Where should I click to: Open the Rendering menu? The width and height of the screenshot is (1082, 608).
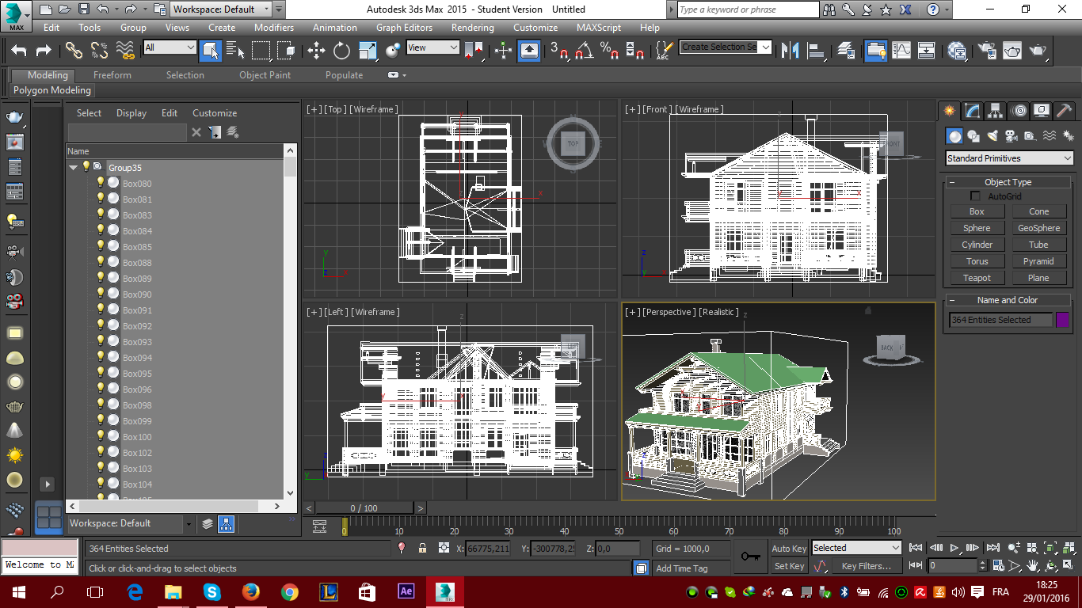[x=473, y=28]
